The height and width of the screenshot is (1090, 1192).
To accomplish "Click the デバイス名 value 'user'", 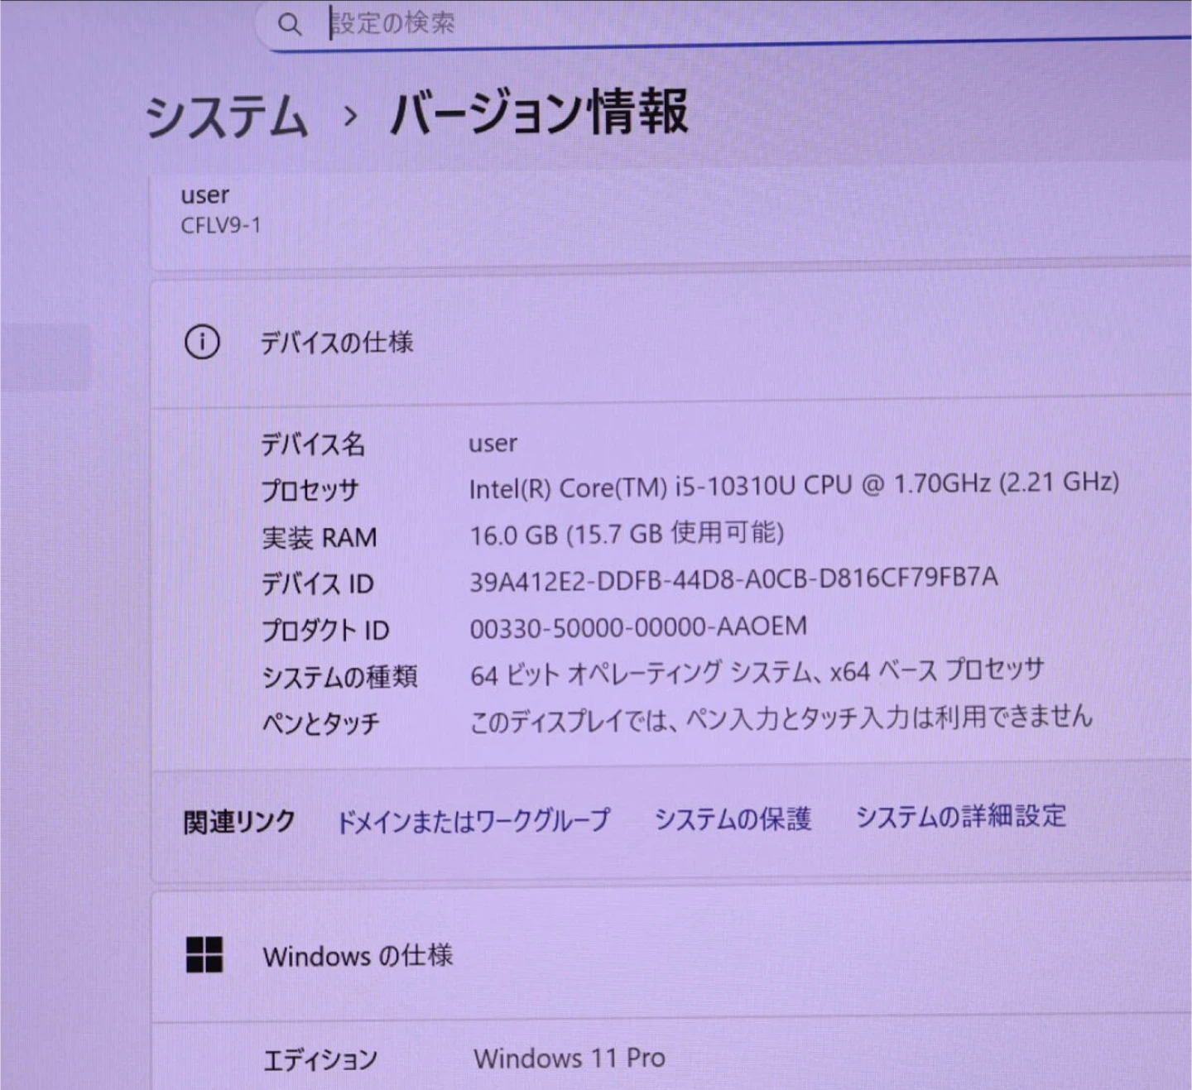I will click(x=493, y=444).
